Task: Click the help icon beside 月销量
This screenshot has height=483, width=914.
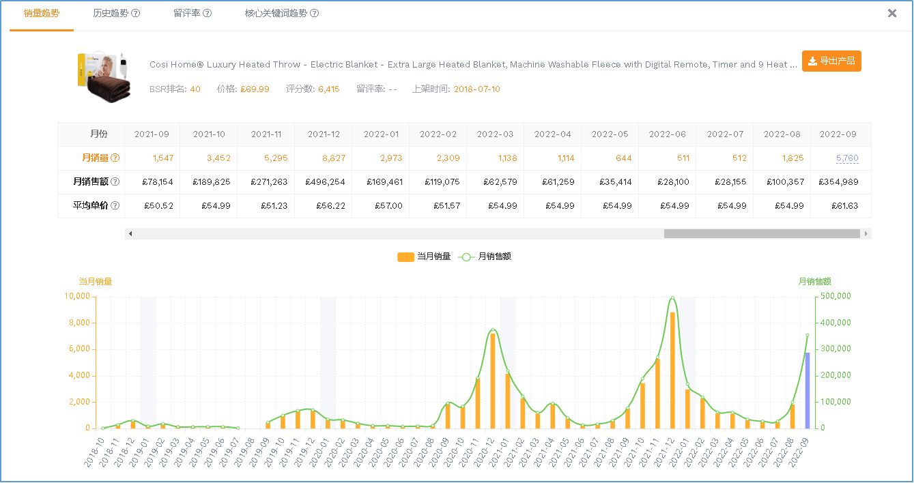Action: coord(115,158)
